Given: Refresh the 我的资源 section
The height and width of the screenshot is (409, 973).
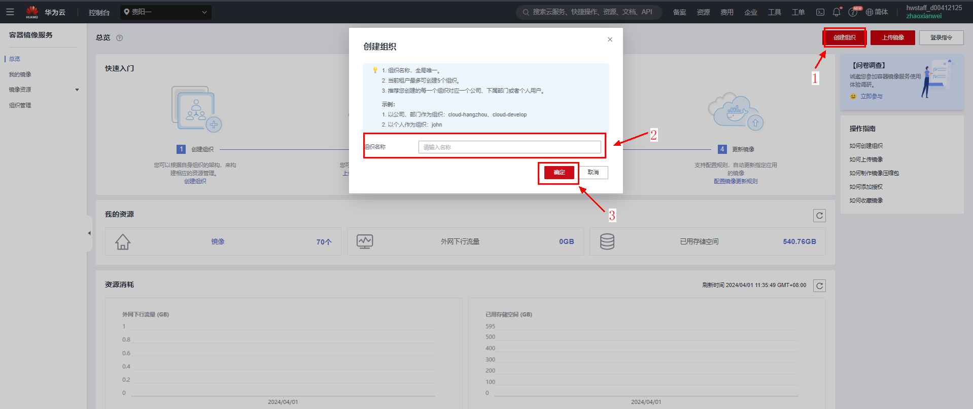Looking at the screenshot, I should pyautogui.click(x=819, y=216).
